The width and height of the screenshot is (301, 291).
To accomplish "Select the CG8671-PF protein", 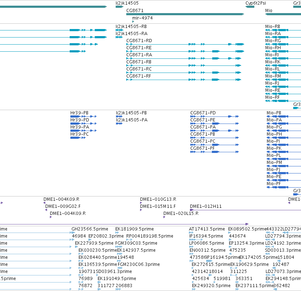I will (x=214, y=152).
